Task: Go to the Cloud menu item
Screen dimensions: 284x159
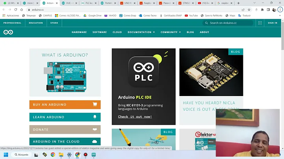Action: click(x=117, y=32)
